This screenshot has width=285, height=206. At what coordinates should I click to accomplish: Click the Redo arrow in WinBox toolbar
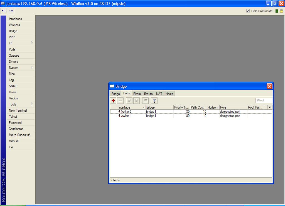[11, 11]
